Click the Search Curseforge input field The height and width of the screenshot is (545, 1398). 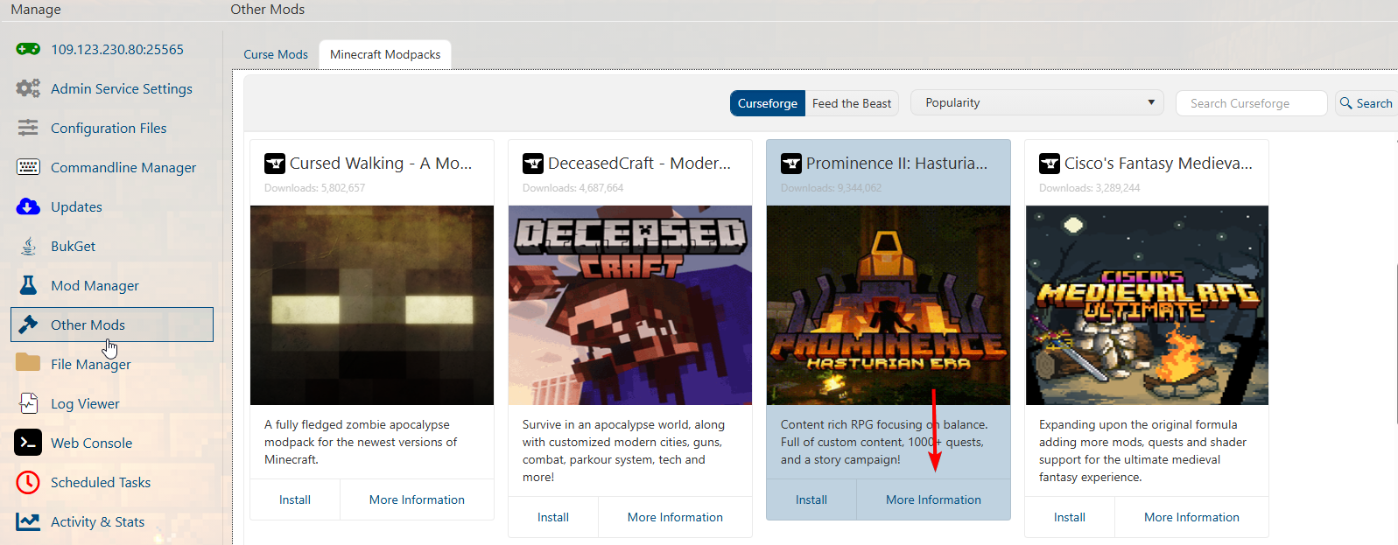click(1251, 103)
